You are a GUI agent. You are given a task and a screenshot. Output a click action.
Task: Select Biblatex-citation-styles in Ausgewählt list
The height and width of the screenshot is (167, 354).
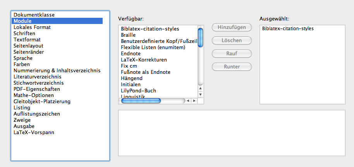pyautogui.click(x=302, y=29)
